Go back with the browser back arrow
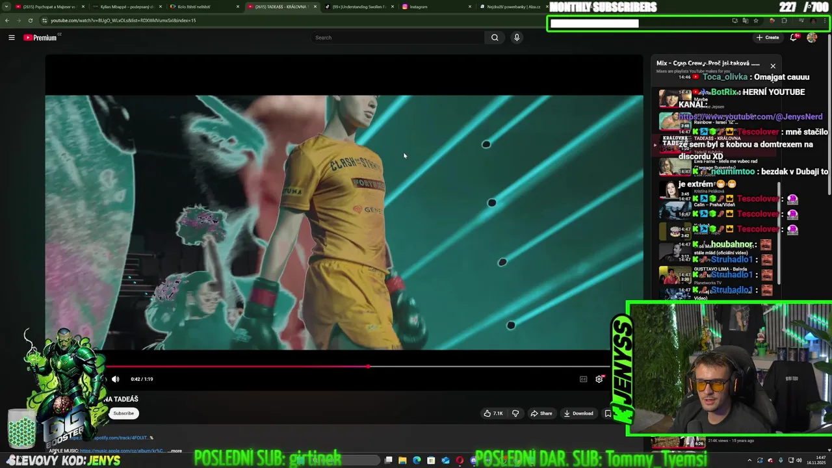The width and height of the screenshot is (832, 468). pos(6,20)
